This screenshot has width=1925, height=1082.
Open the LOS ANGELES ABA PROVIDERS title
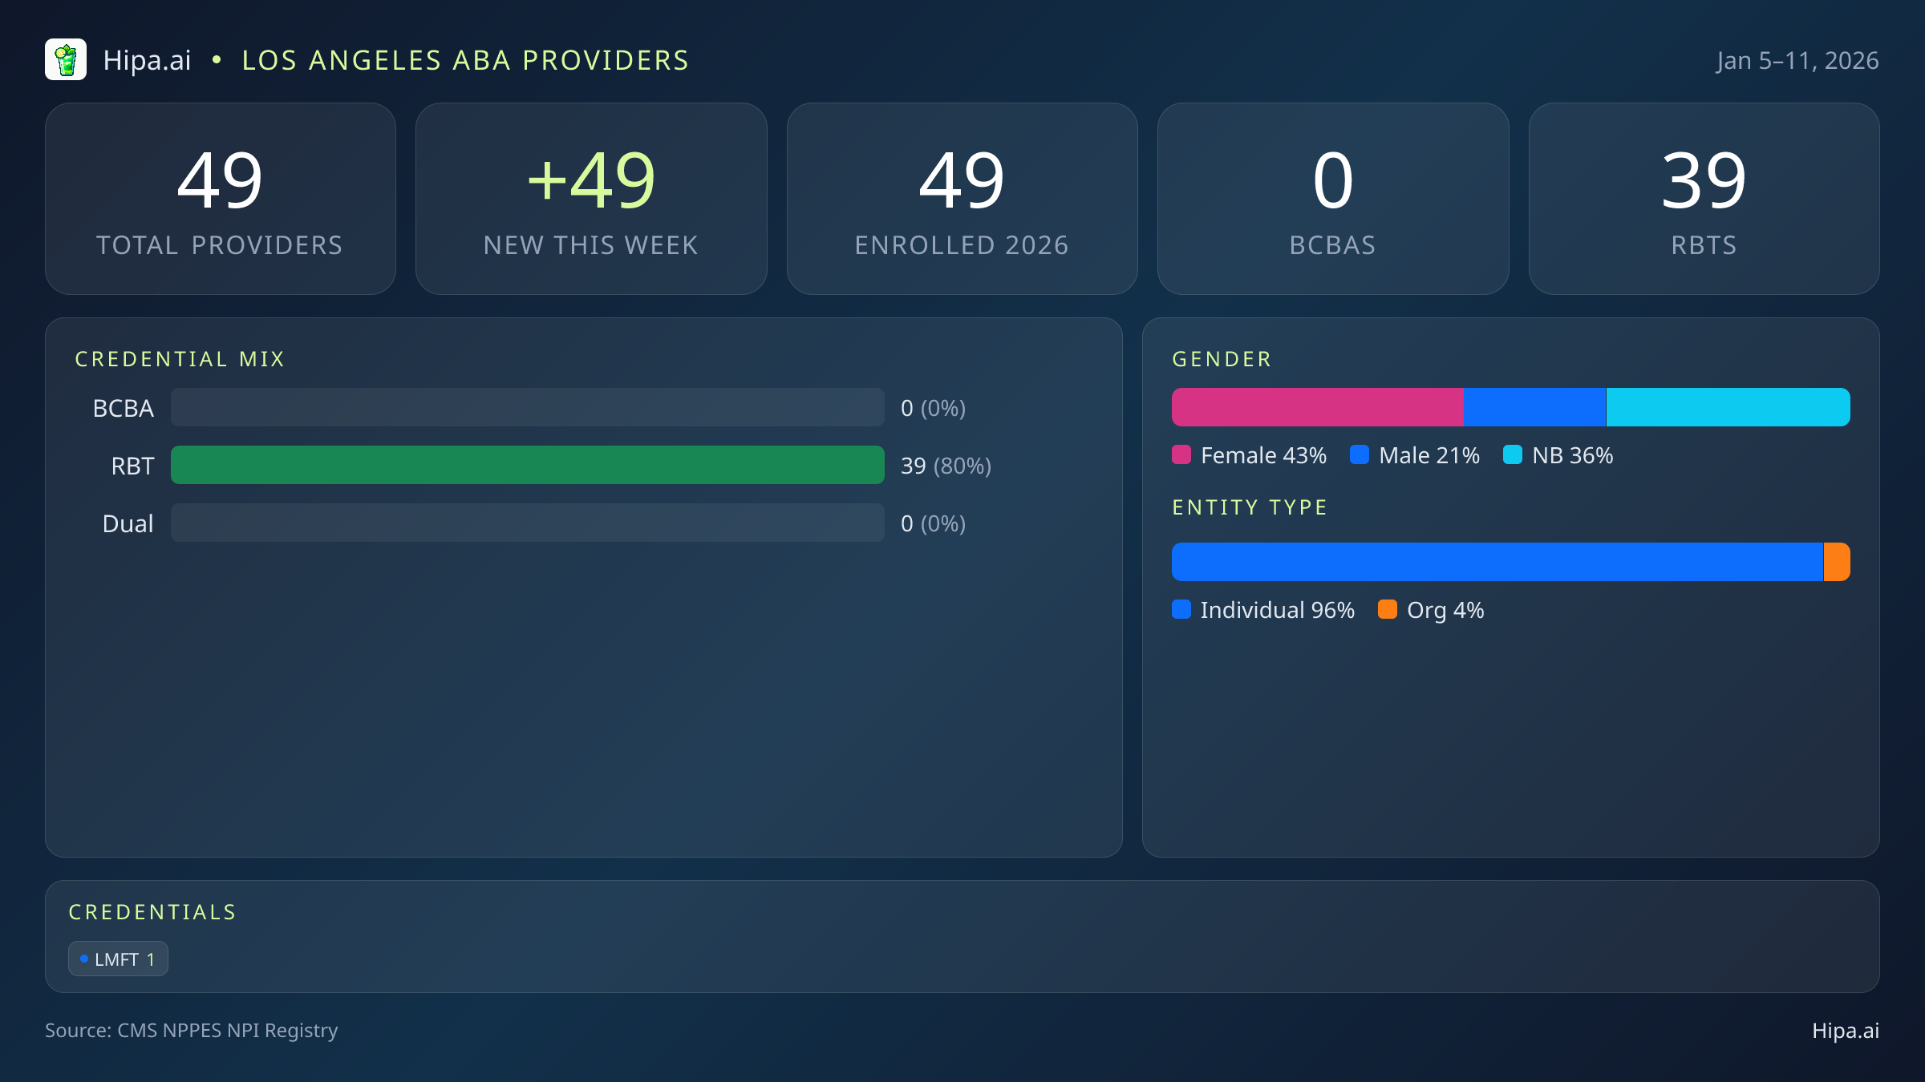pos(465,59)
